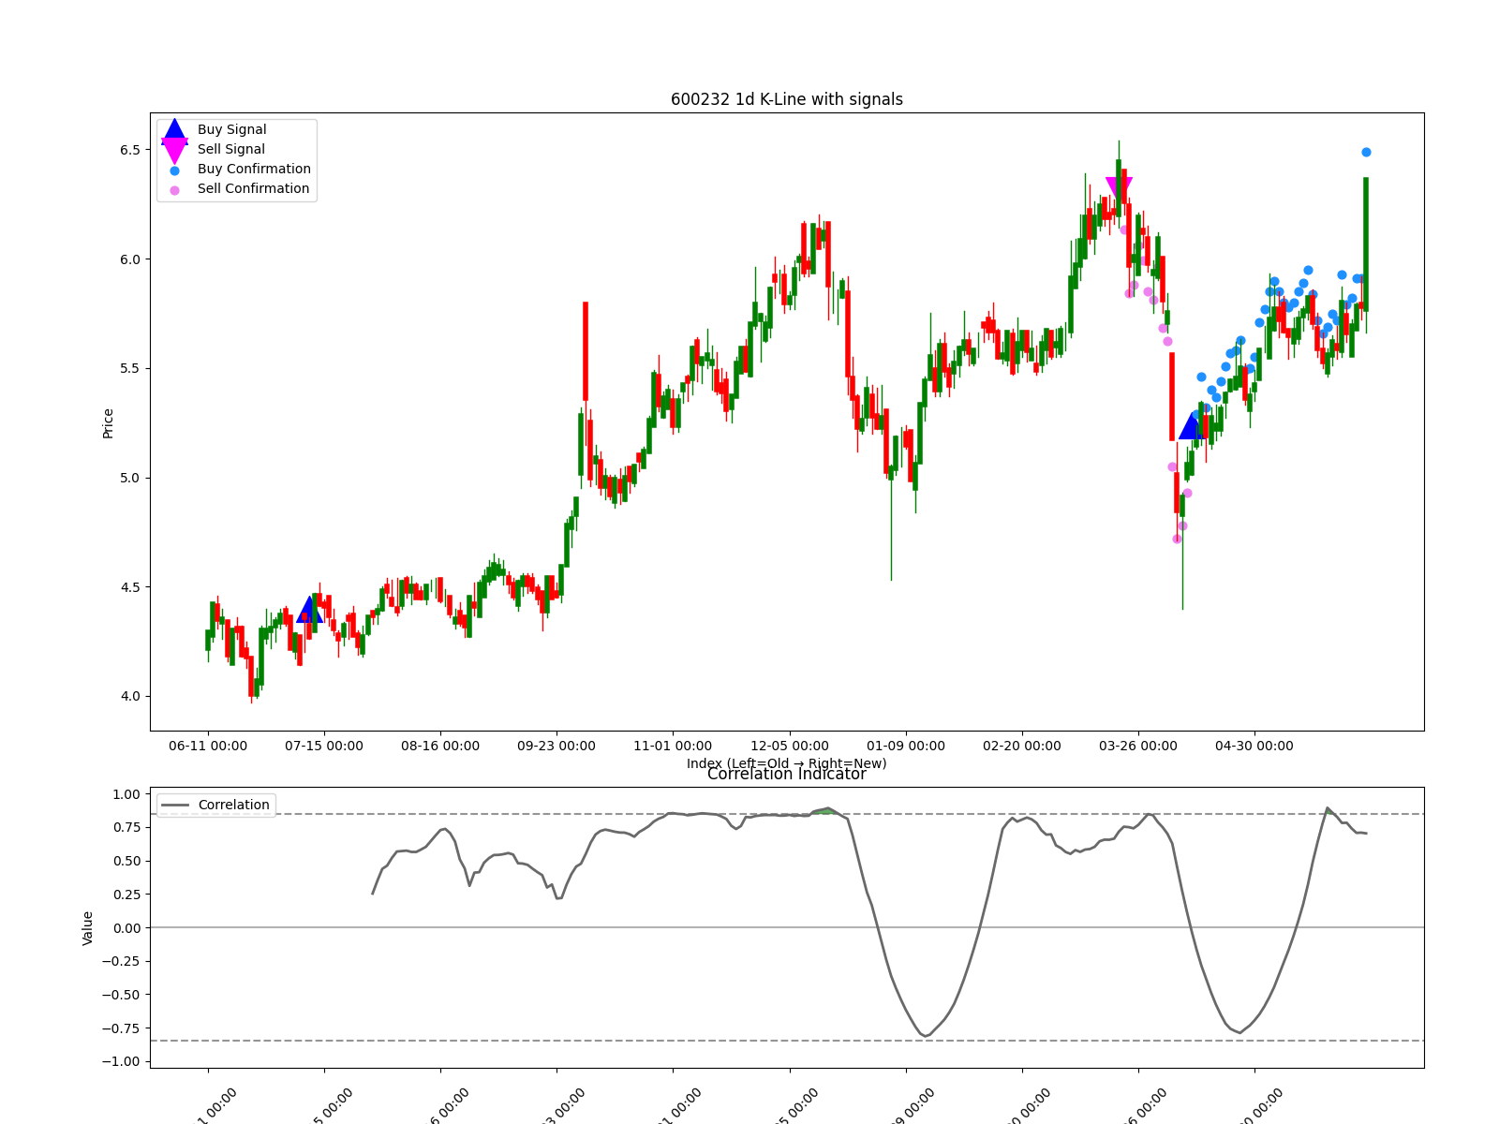1499x1124 pixels.
Task: Click the '01-09 00:00' date tick label
Action: click(x=906, y=747)
